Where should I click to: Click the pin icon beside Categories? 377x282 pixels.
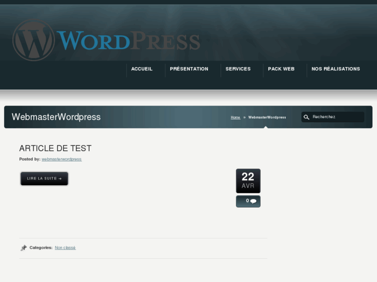[23, 248]
